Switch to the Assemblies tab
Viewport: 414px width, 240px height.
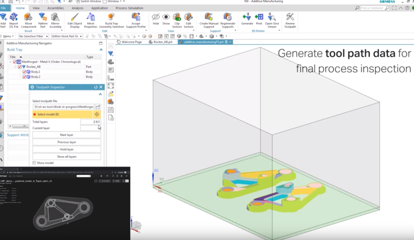[x=55, y=8]
